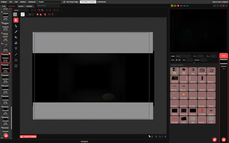Click the yellow pause button
The width and height of the screenshot is (229, 143).
[175, 6]
